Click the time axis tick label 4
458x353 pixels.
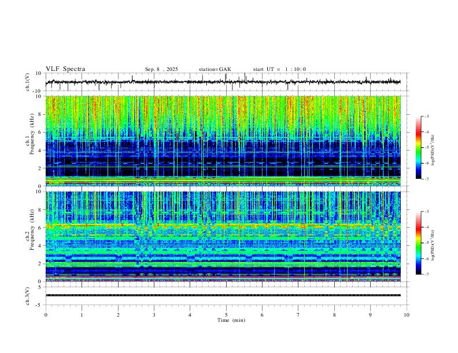click(190, 315)
